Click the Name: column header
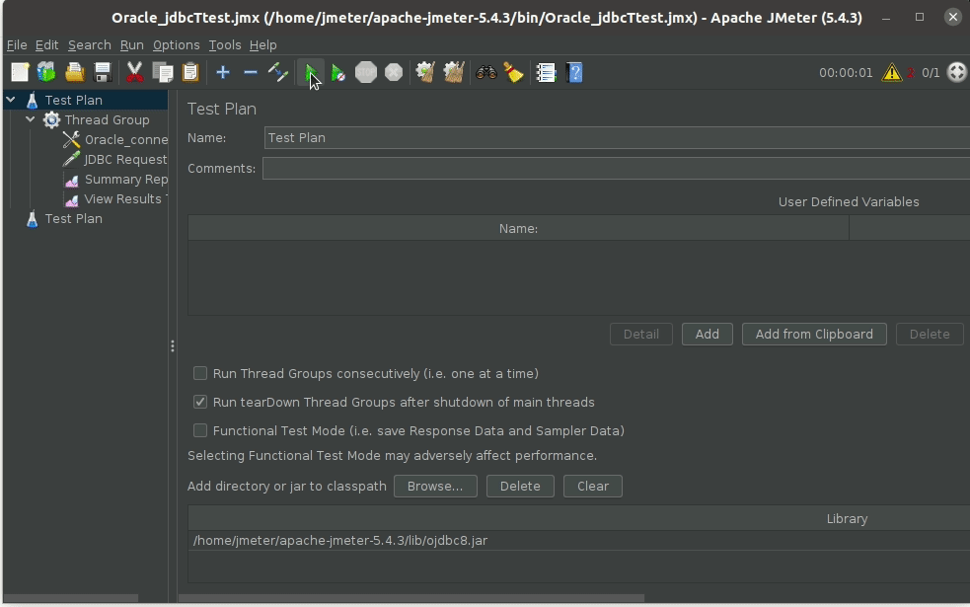 point(518,228)
